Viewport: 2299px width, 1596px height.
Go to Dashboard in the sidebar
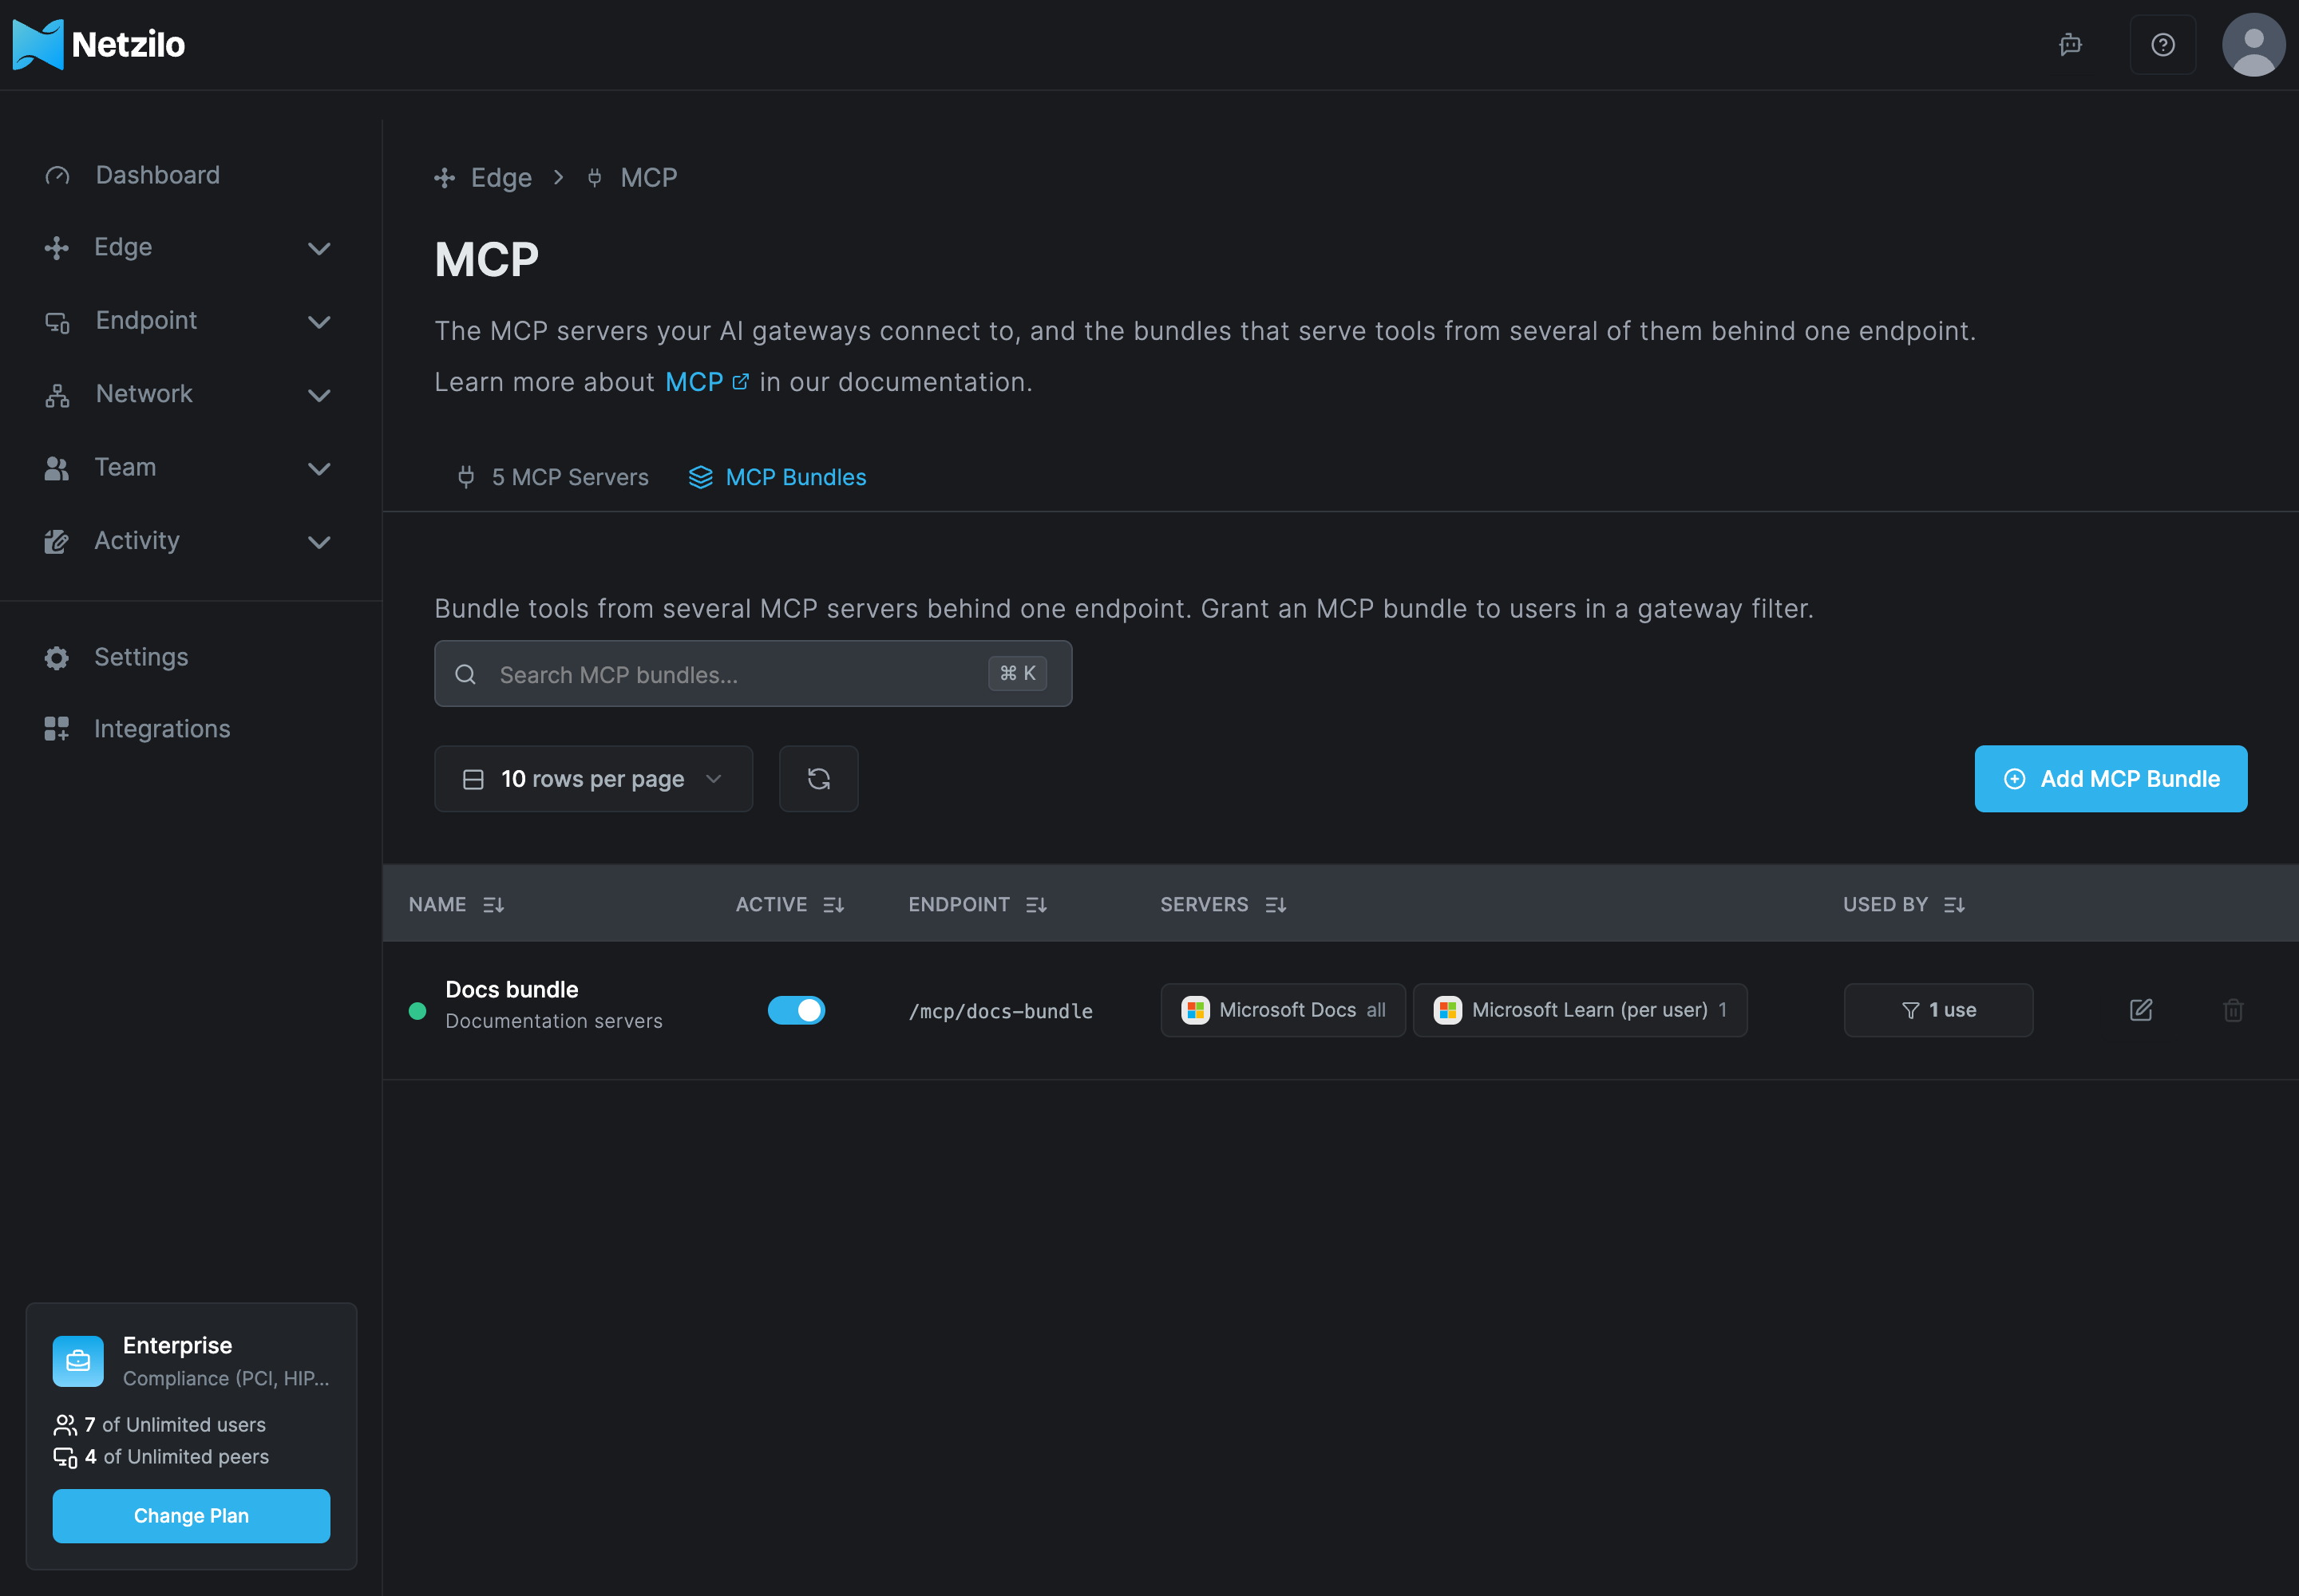coord(157,175)
